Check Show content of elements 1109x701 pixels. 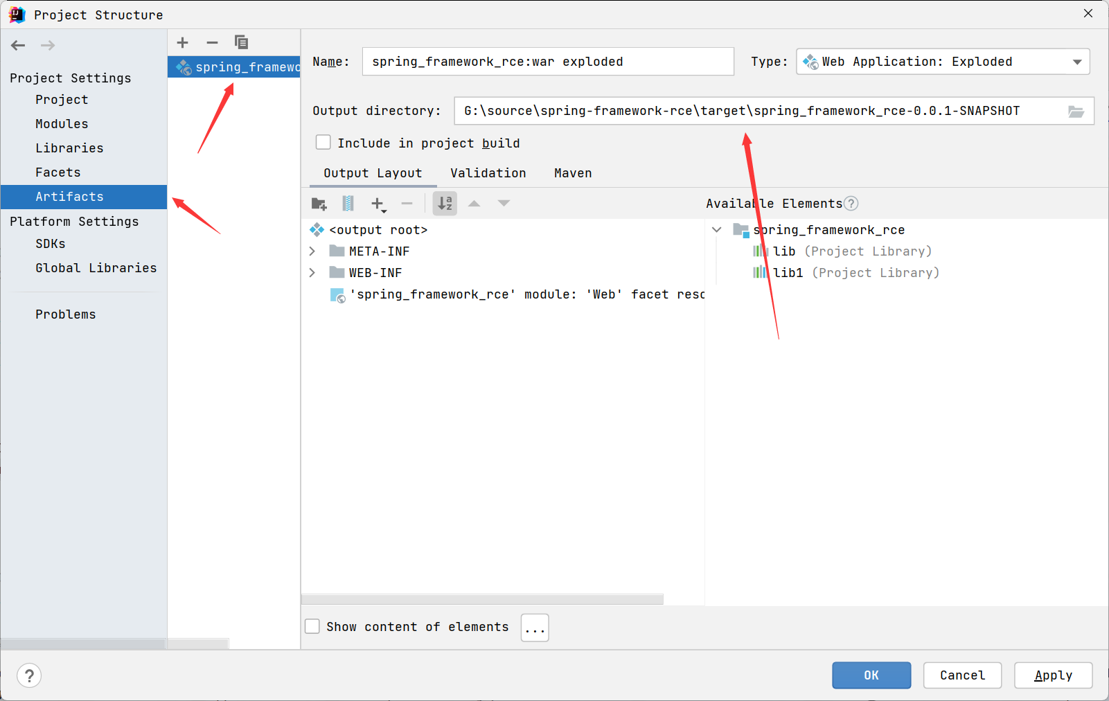point(313,626)
